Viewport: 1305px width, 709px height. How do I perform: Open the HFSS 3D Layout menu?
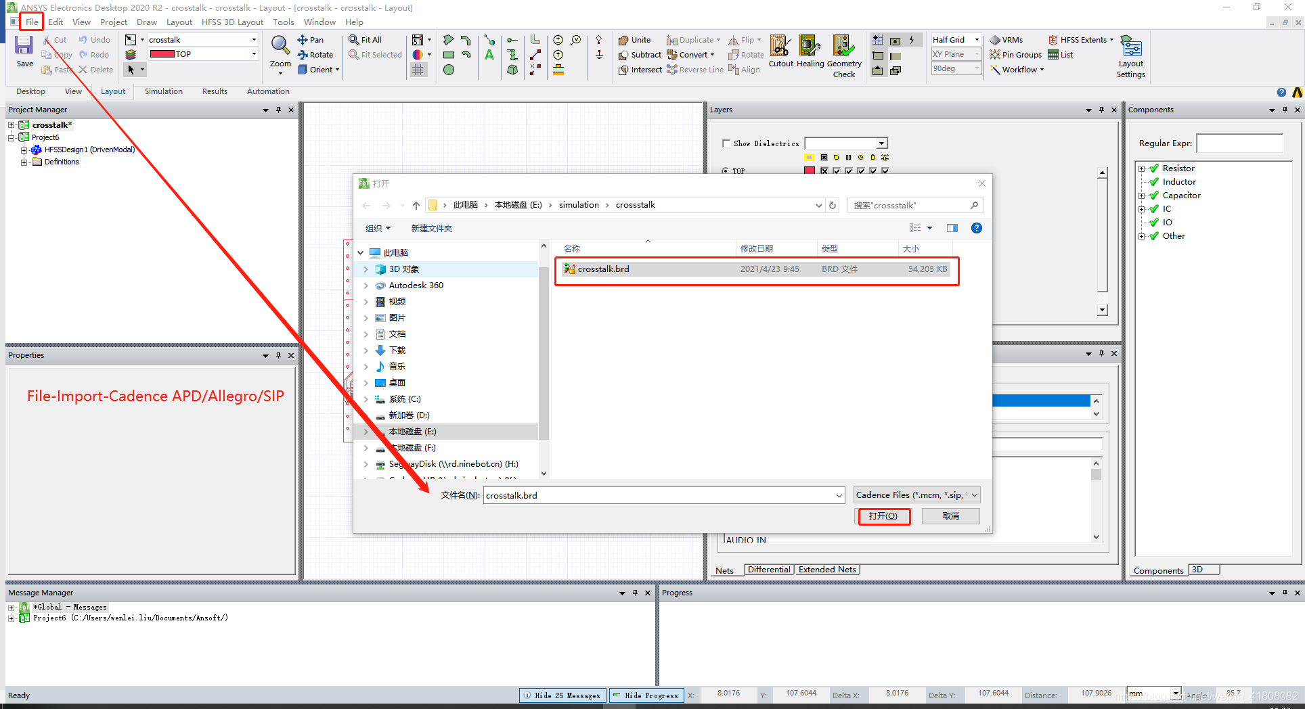tap(232, 22)
